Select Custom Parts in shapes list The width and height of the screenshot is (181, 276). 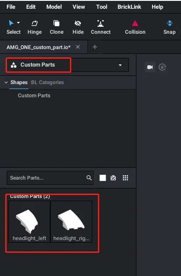34,96
